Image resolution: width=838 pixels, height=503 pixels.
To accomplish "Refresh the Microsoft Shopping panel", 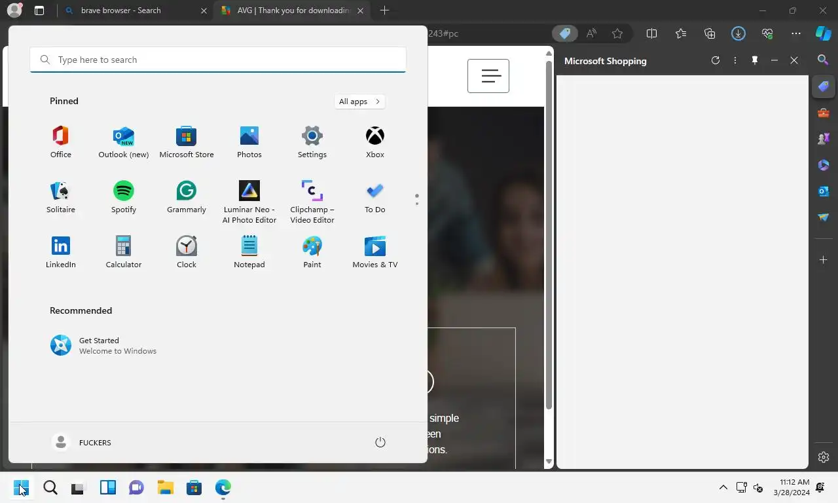I will coord(716,60).
